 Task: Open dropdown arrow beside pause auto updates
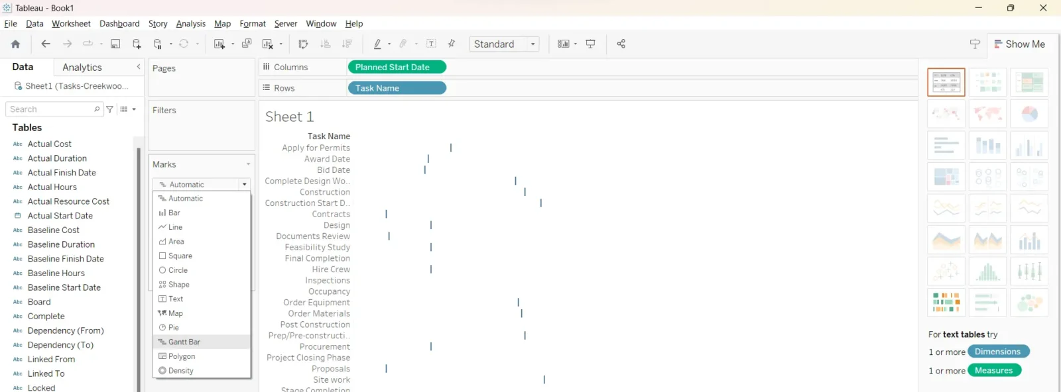click(171, 44)
